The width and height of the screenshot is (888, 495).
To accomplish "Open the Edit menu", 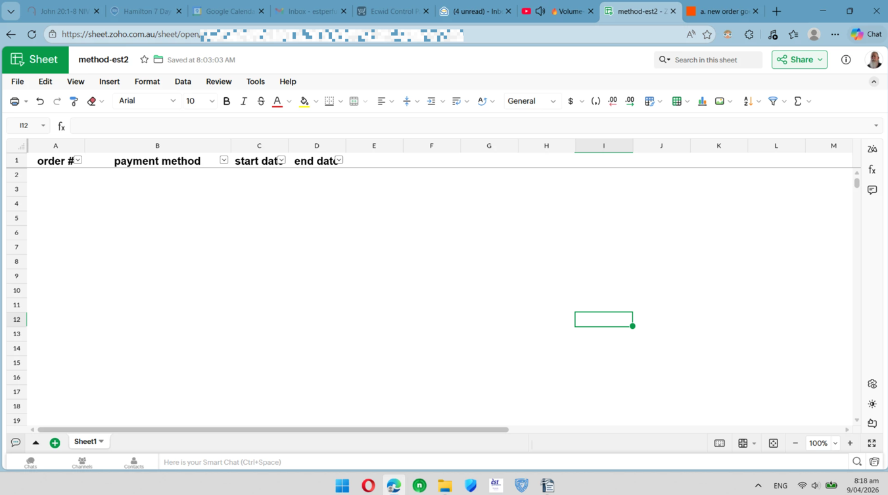I will pos(45,81).
